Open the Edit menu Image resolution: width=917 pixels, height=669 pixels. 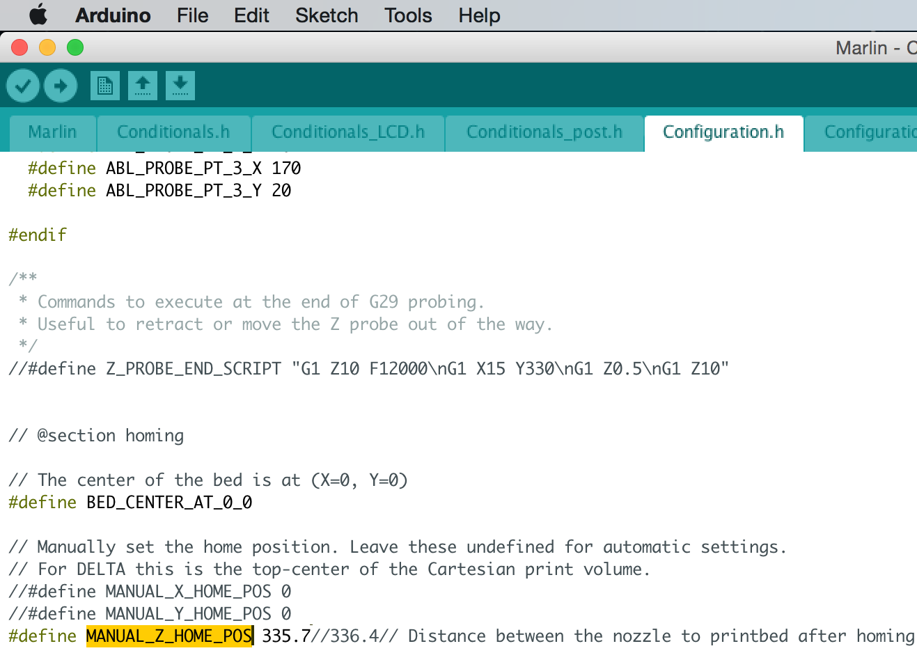(251, 15)
